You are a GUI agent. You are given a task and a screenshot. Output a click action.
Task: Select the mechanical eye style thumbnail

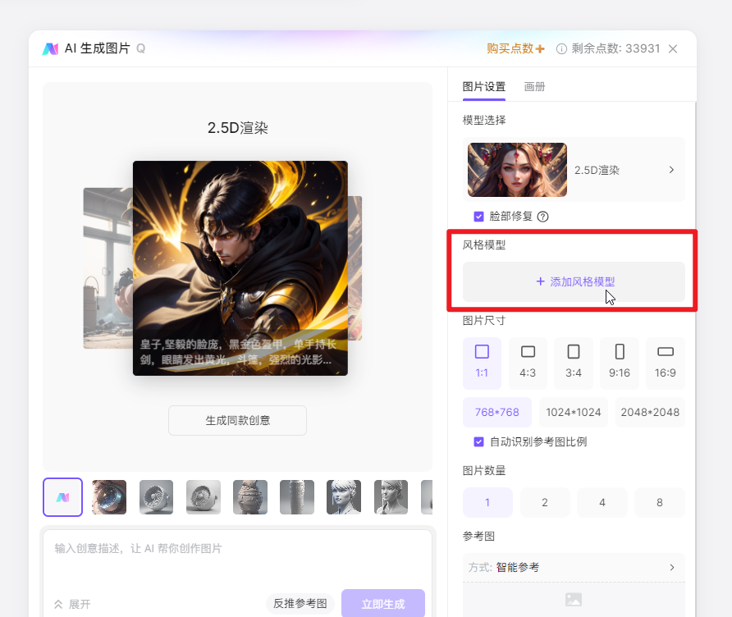[109, 497]
